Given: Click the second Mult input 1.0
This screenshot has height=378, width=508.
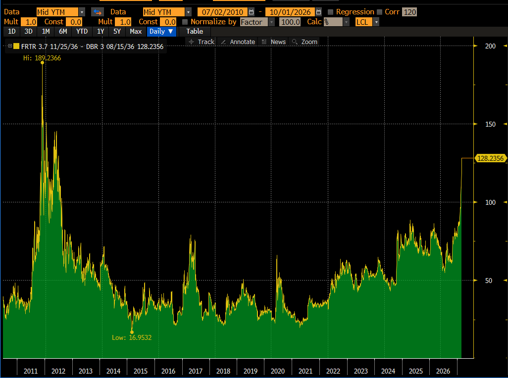Looking at the screenshot, I should (123, 22).
